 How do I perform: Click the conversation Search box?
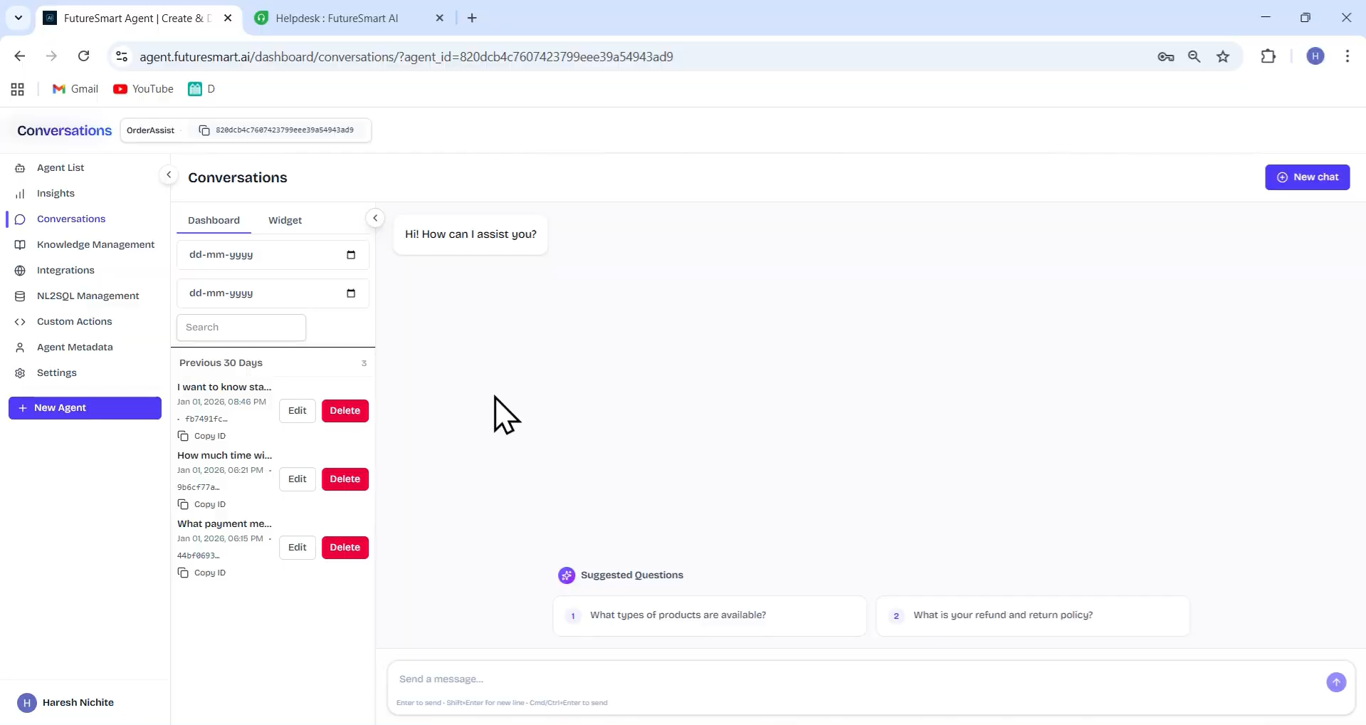[241, 328]
